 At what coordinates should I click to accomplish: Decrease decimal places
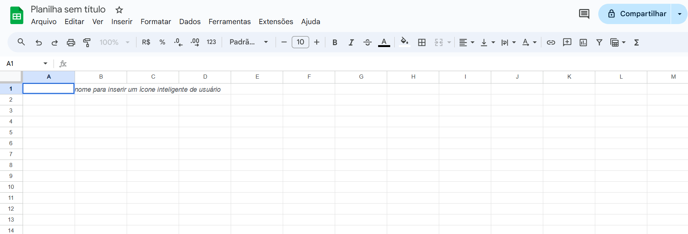click(x=178, y=42)
